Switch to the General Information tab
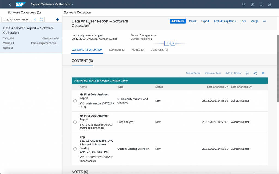 (87, 50)
